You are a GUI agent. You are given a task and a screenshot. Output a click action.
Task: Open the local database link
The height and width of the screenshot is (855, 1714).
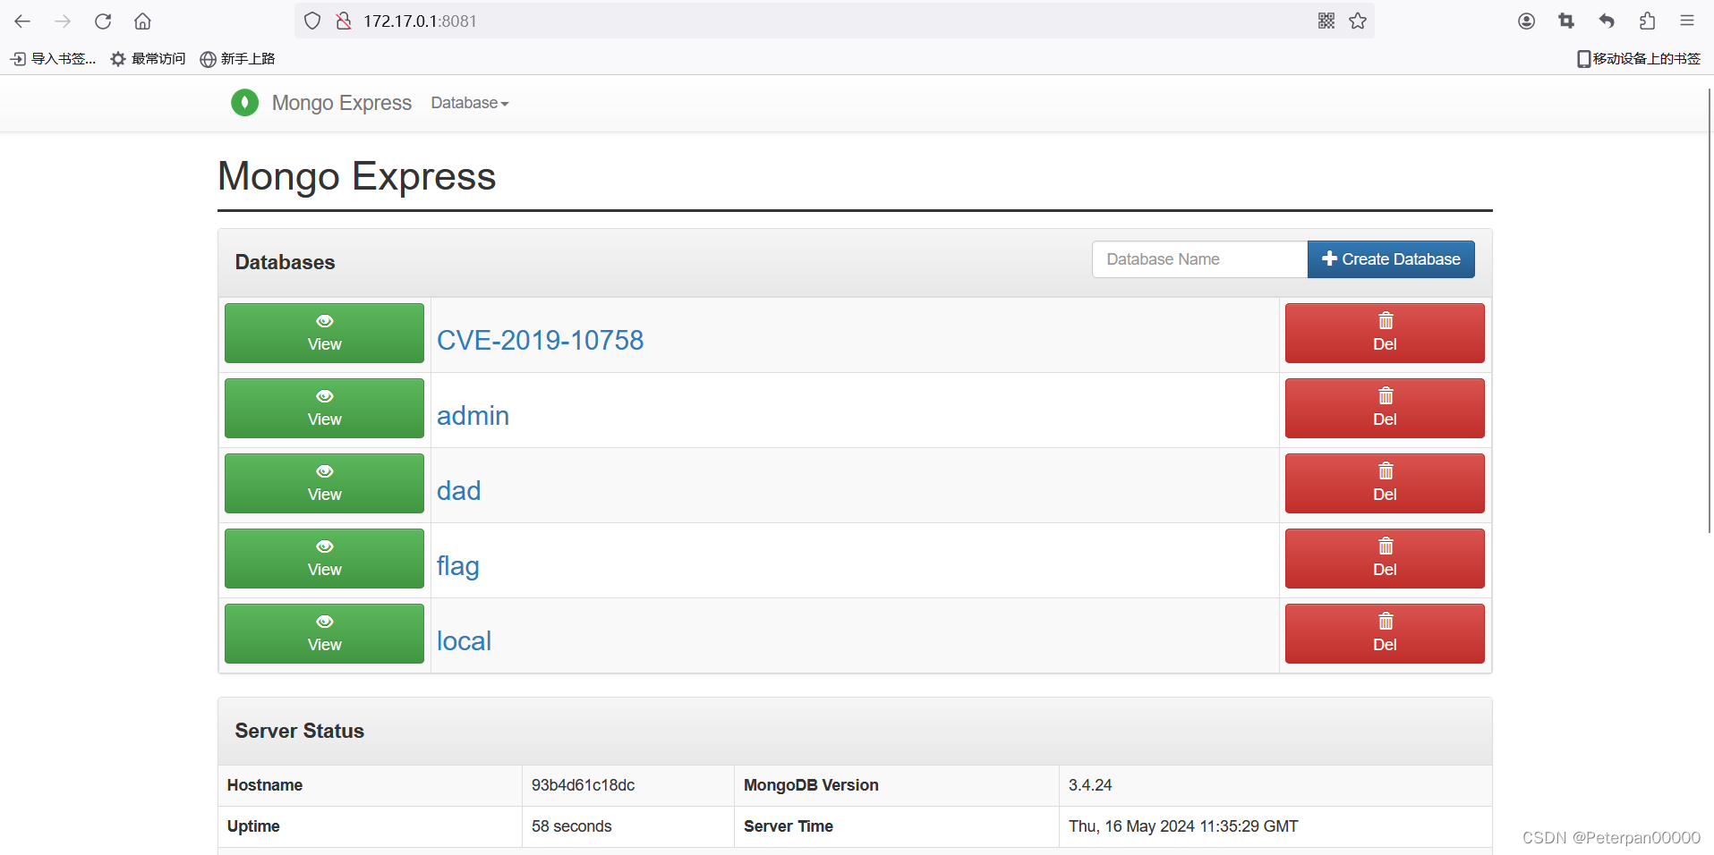click(464, 640)
